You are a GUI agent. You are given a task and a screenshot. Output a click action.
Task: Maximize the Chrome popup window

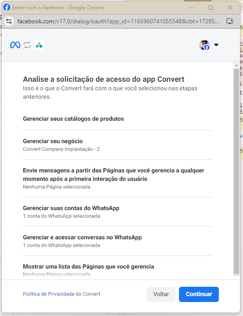coord(211,8)
